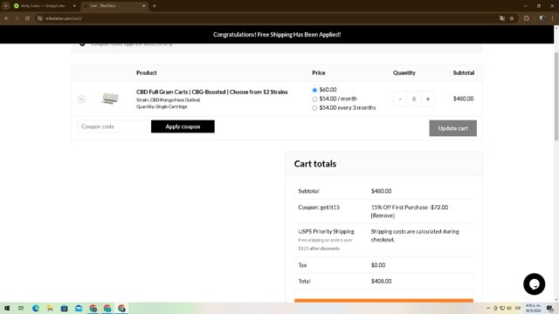559x314 pixels.
Task: Switch to the Verify Codes SimplyCodes tab
Action: tap(43, 6)
